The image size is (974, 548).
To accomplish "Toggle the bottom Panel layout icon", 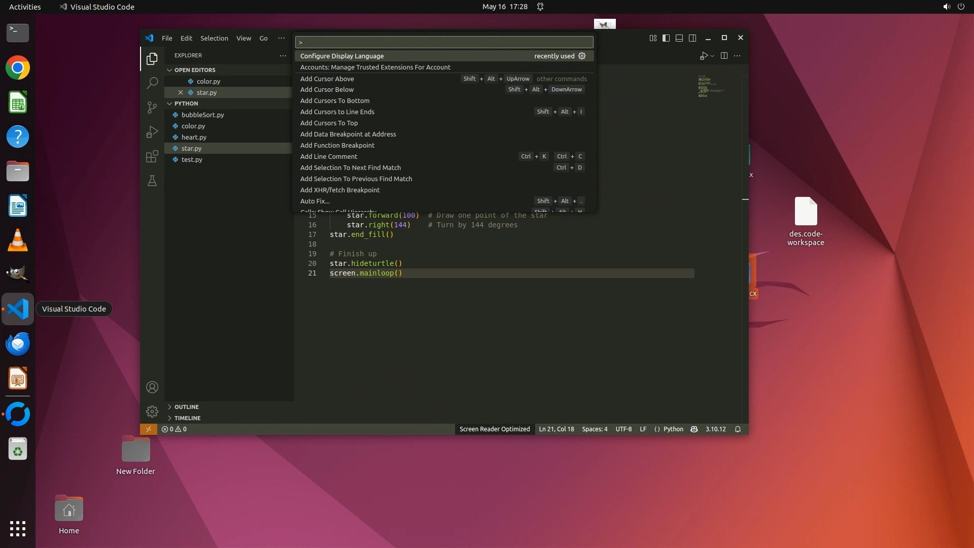I will pos(679,38).
